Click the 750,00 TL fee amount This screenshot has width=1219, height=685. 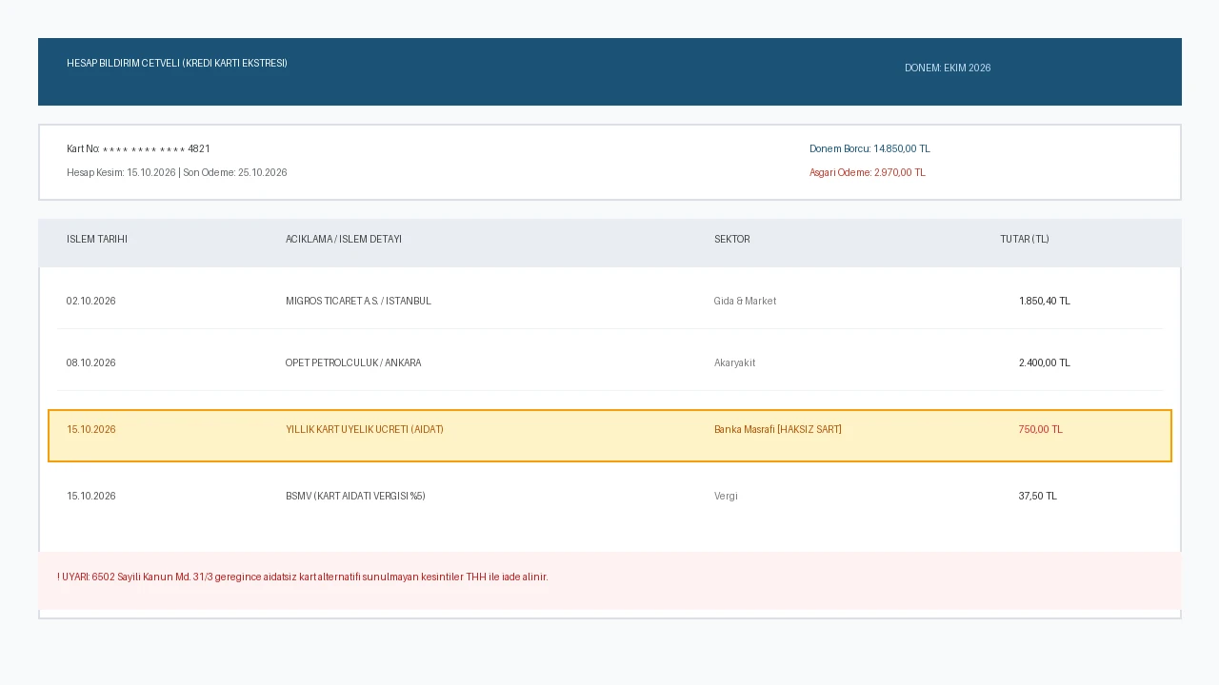[1041, 430]
